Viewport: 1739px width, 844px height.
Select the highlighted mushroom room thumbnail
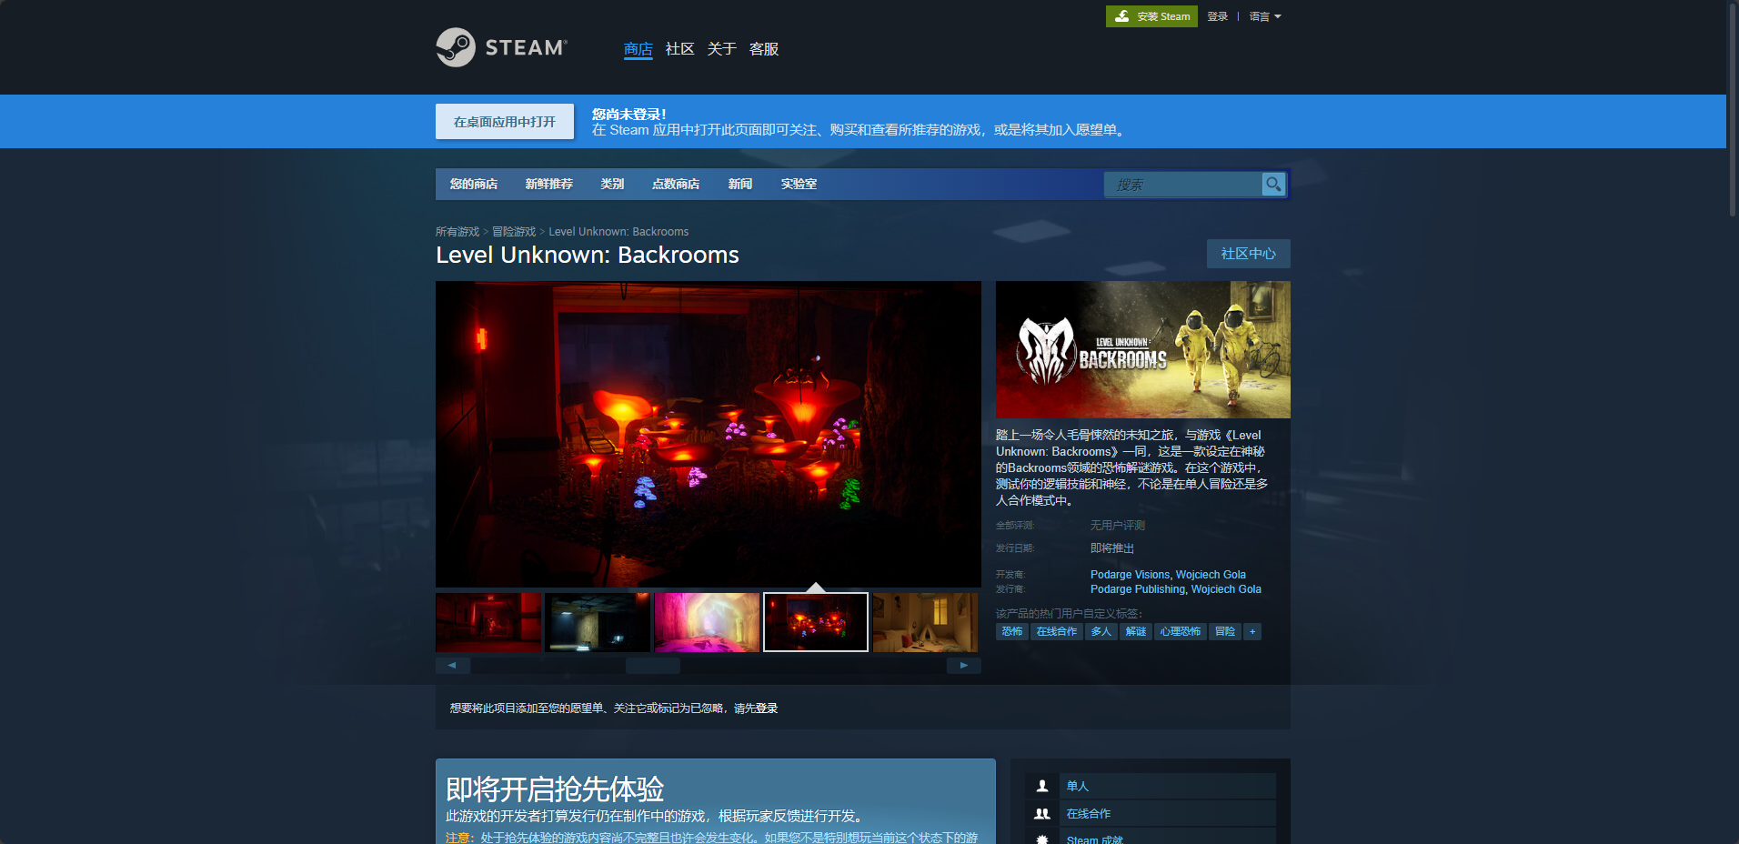[x=816, y=622]
